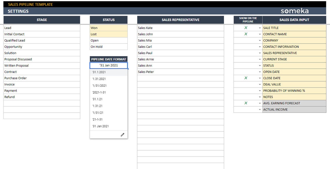Screen dimensions: 330x169
Task: Open the STATUS dropdown arrow
Action: pyautogui.click(x=260, y=66)
